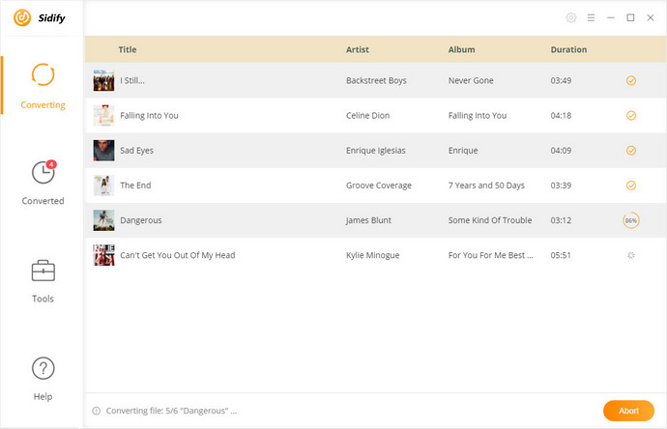Select the Falling Into You album thumbnail
Screen dimensions: 667x429
(103, 115)
